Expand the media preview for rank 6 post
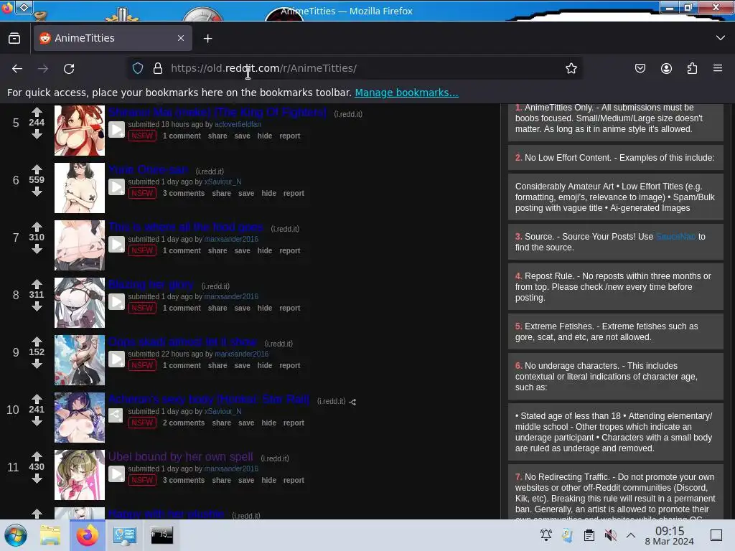 pyautogui.click(x=117, y=187)
